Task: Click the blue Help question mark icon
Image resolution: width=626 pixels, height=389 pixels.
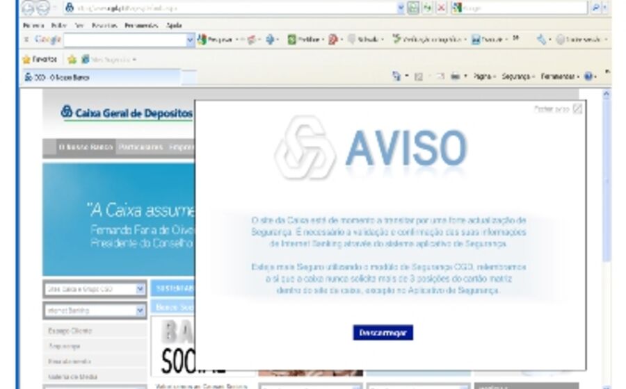Action: [588, 76]
